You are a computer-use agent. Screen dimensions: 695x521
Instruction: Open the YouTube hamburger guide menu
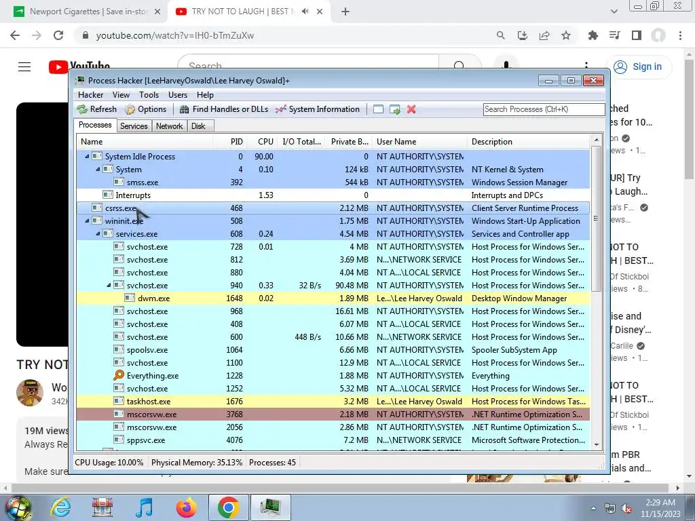tap(24, 67)
